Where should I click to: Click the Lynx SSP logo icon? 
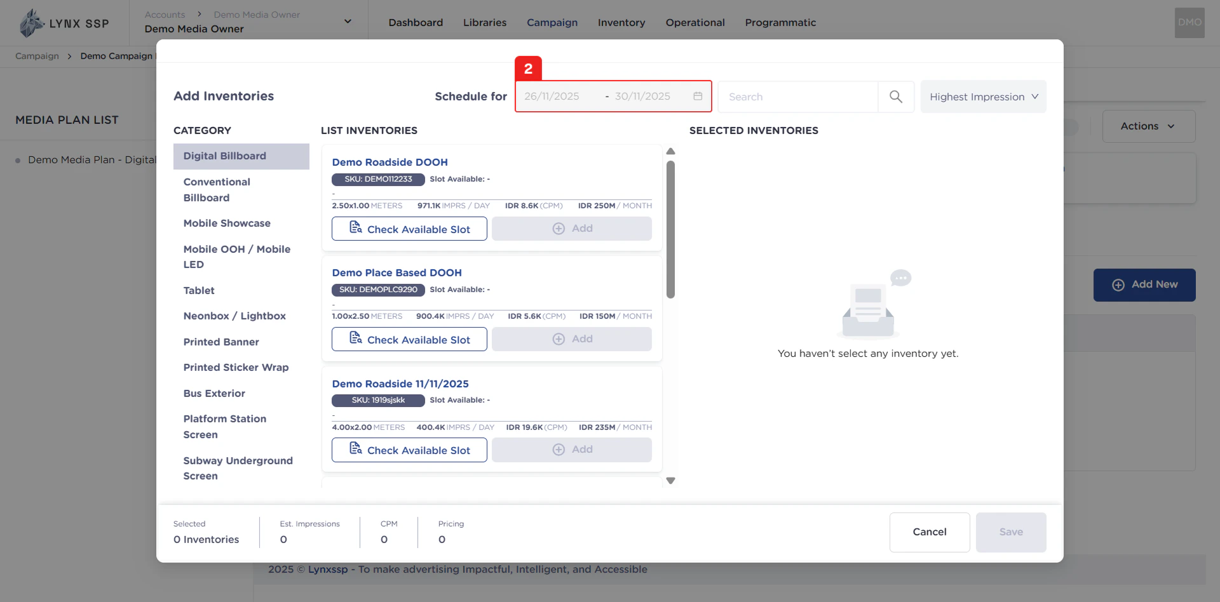point(31,23)
